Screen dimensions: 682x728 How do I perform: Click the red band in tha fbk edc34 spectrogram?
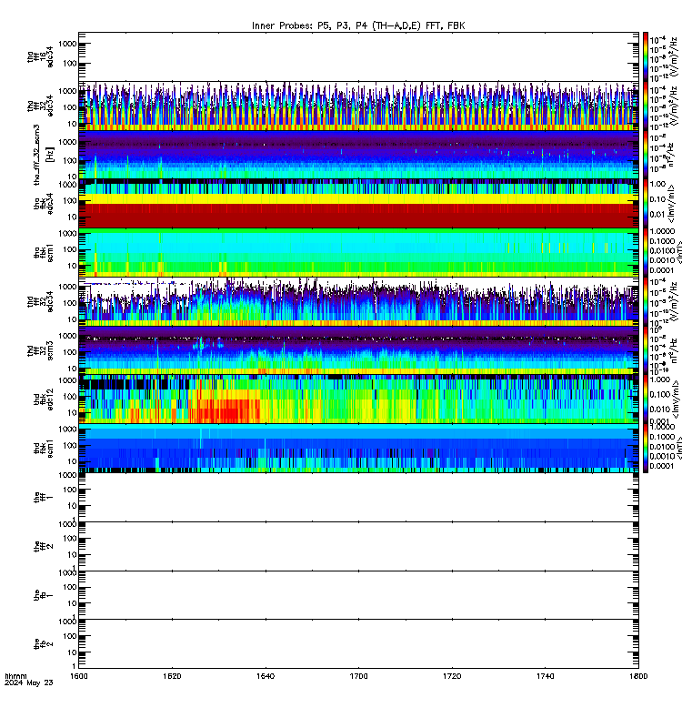coord(358,216)
